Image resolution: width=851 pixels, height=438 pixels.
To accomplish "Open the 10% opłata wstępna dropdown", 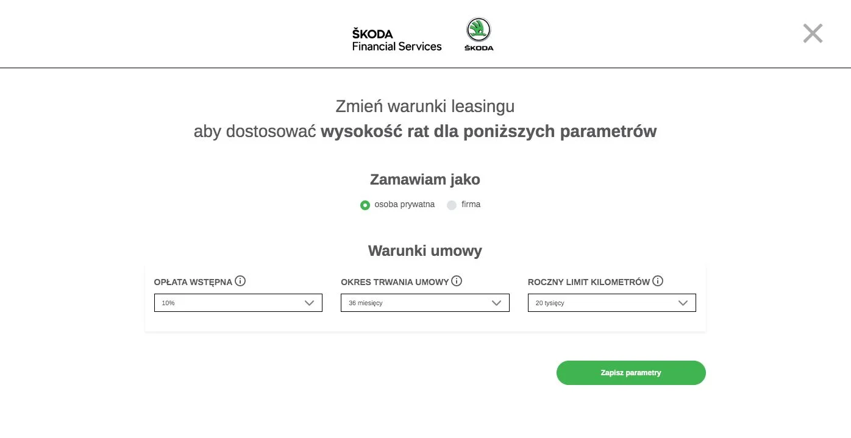I will coord(238,303).
